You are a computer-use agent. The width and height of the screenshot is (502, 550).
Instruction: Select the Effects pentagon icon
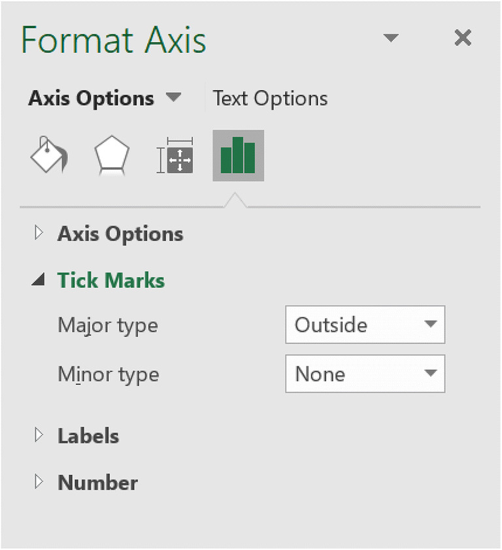coord(112,157)
